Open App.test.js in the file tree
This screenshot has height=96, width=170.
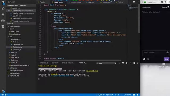(x=15, y=58)
